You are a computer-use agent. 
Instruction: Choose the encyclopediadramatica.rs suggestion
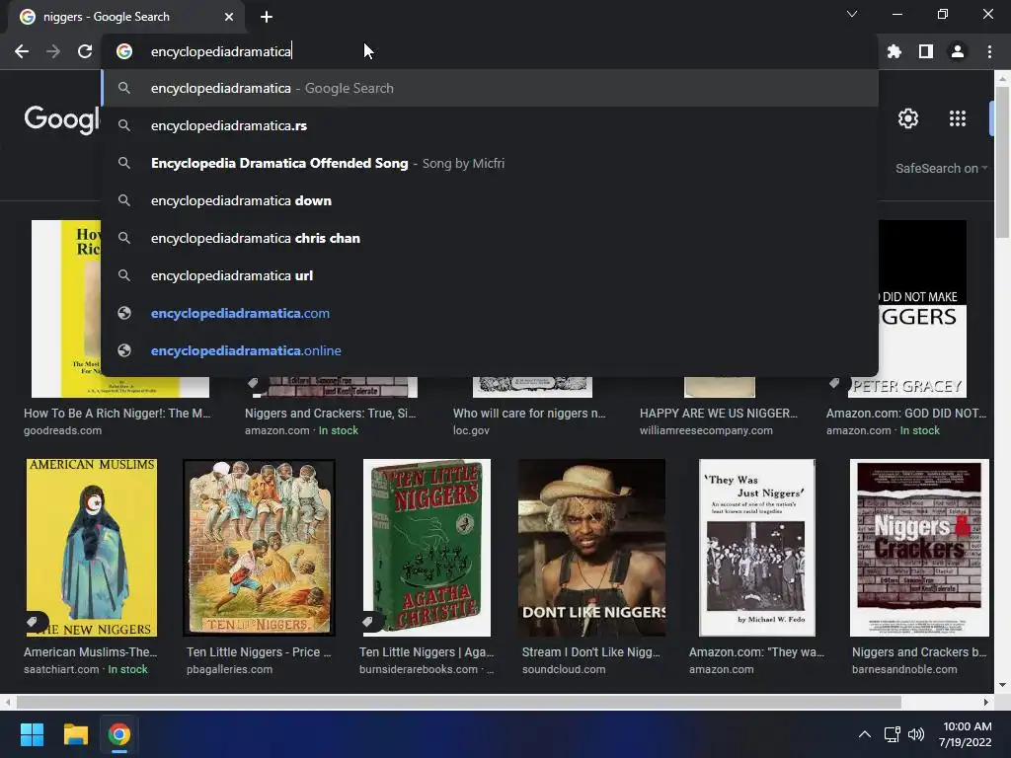pos(490,125)
